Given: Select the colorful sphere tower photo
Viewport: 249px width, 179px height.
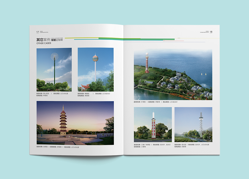Looking at the screenshot, I should pos(95,69).
